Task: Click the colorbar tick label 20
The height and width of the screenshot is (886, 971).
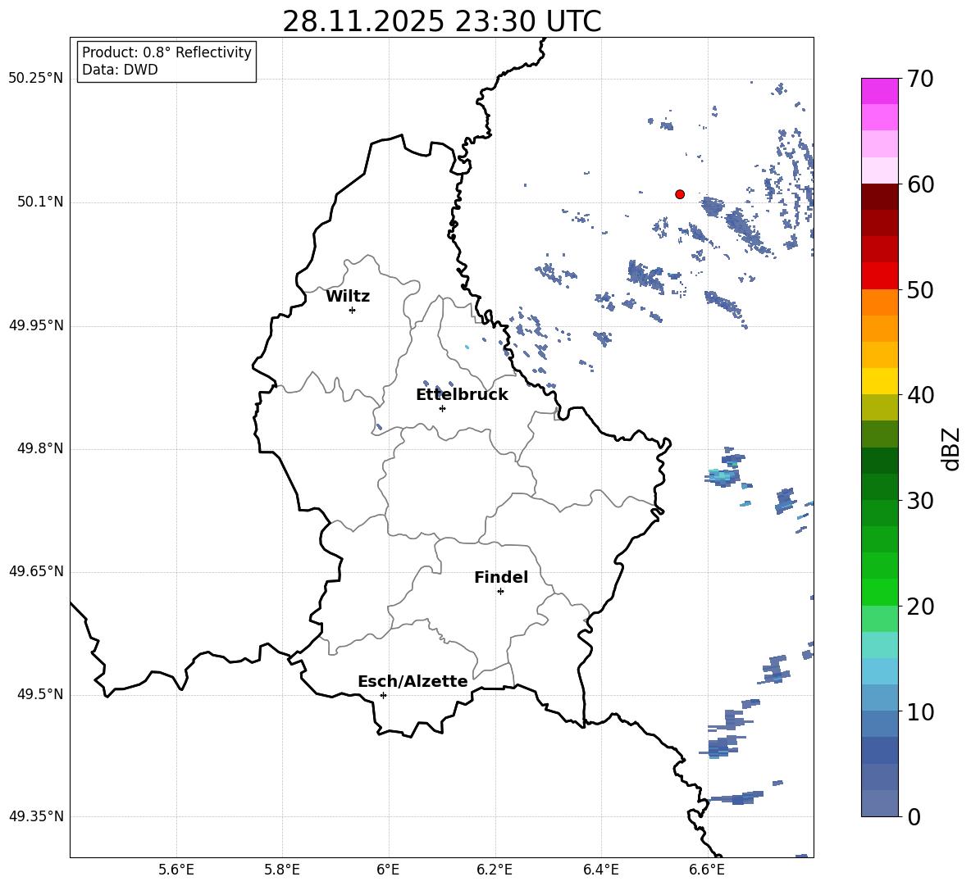Action: [x=920, y=606]
